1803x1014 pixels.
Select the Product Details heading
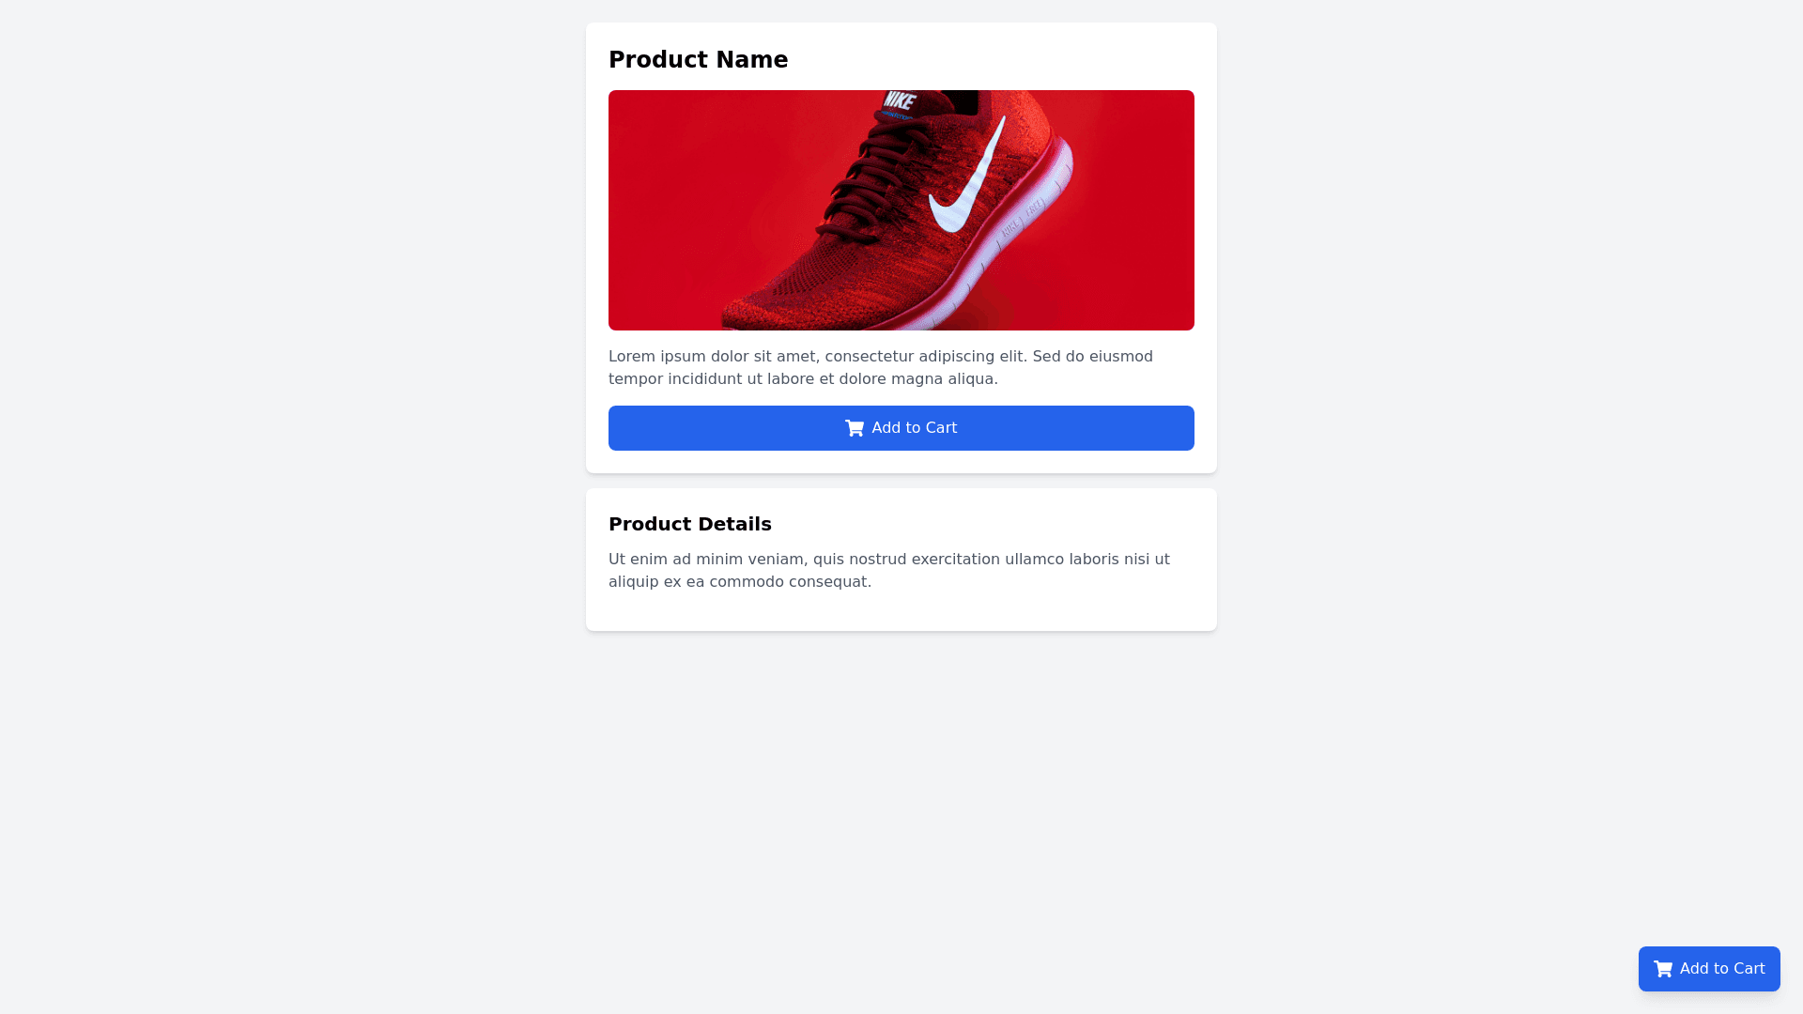pyautogui.click(x=689, y=524)
